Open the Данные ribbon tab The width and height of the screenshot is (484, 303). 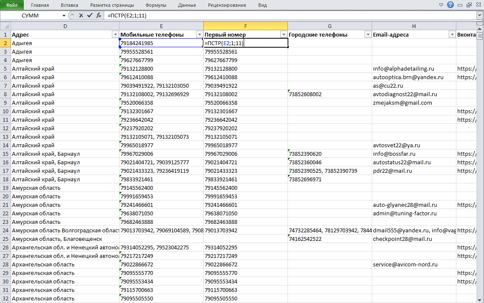(187, 5)
